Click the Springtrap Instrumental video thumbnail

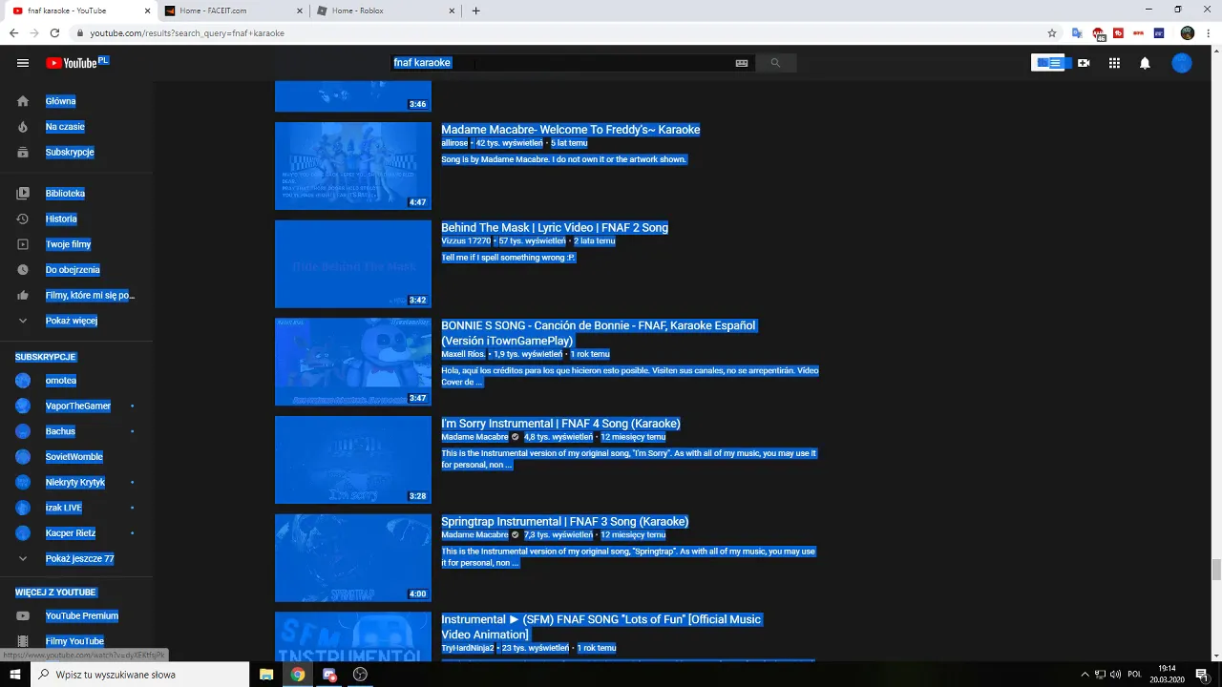(353, 558)
